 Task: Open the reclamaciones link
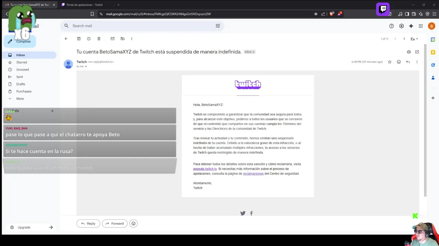[x=253, y=174]
